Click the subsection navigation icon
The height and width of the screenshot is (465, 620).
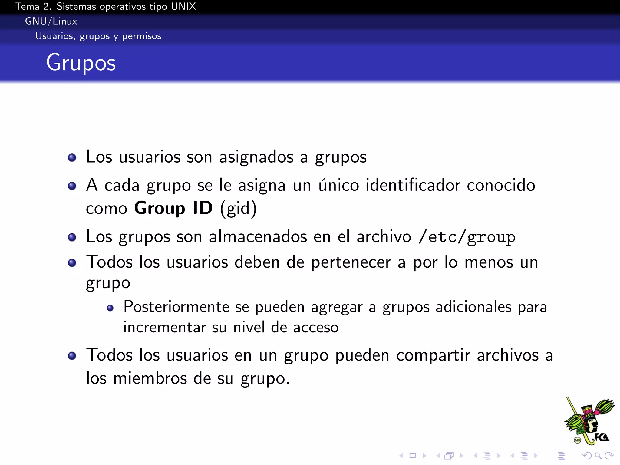(487, 456)
